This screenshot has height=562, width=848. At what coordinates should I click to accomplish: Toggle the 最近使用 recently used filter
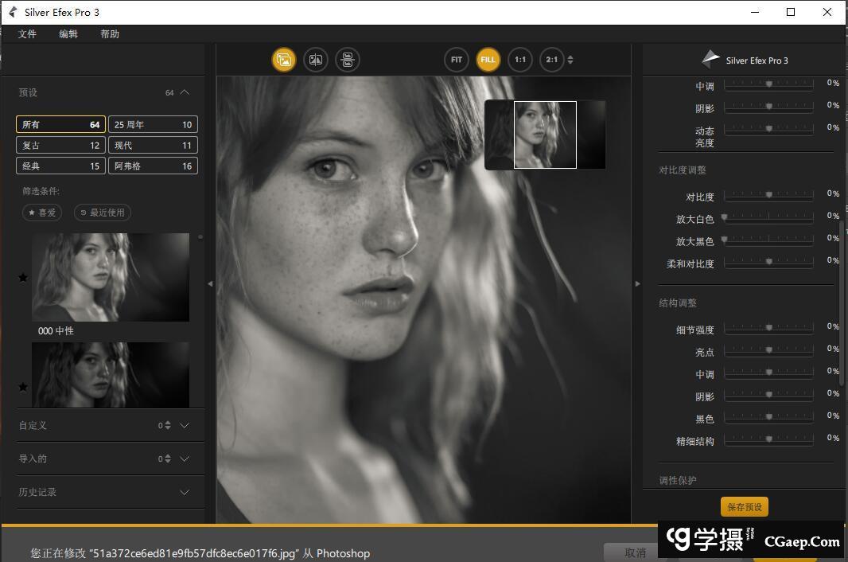coord(103,213)
